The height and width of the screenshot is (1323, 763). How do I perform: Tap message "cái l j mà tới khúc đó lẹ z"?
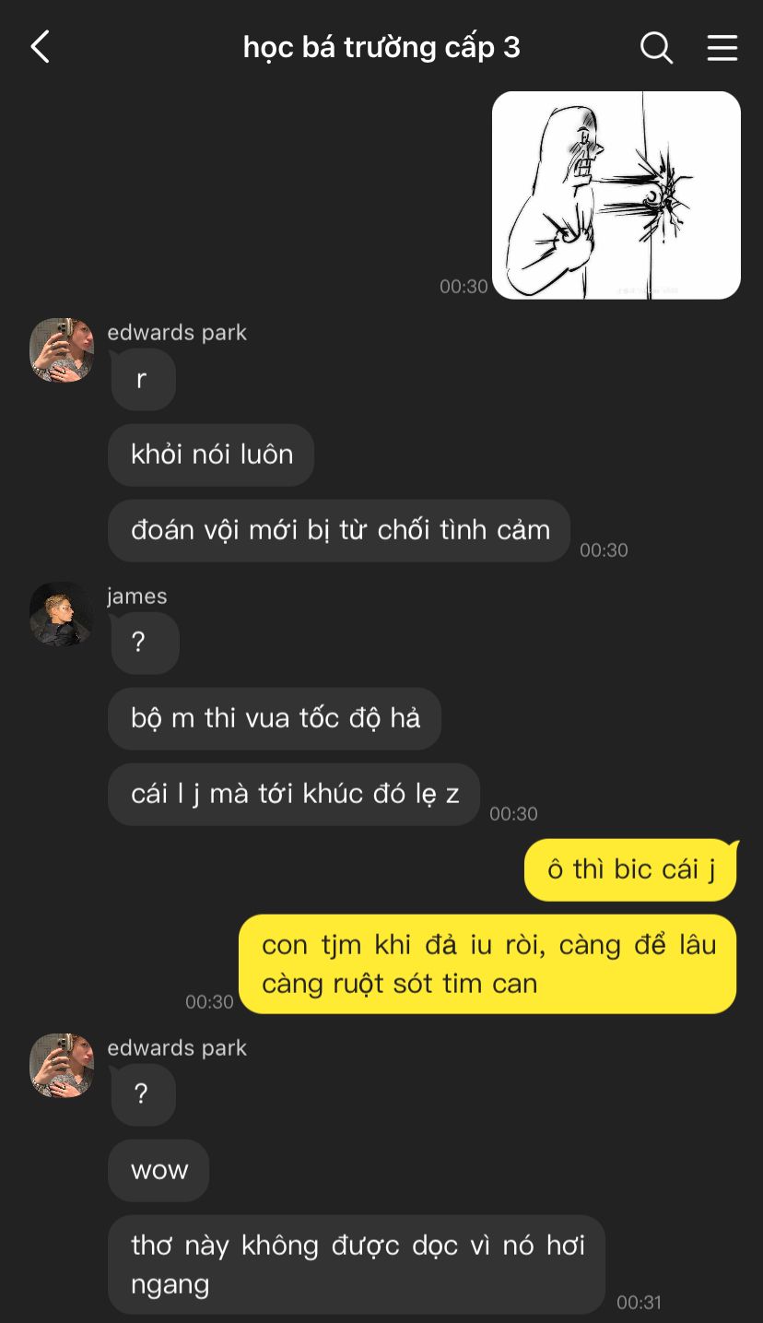point(294,794)
